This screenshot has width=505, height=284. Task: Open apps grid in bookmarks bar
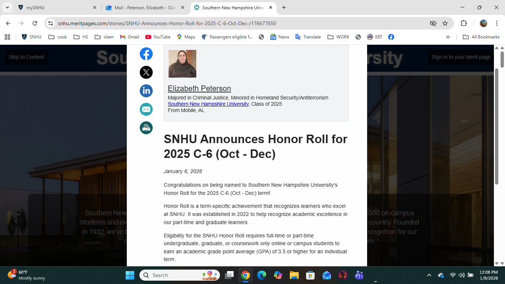click(7, 37)
